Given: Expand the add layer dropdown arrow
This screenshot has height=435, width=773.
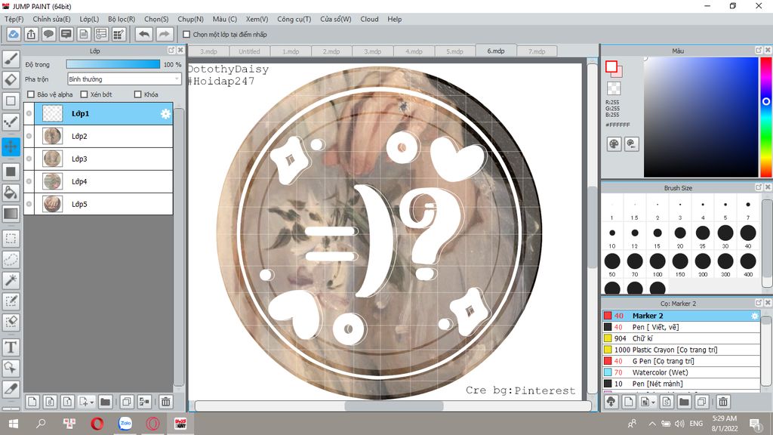Looking at the screenshot, I should pyautogui.click(x=91, y=403).
